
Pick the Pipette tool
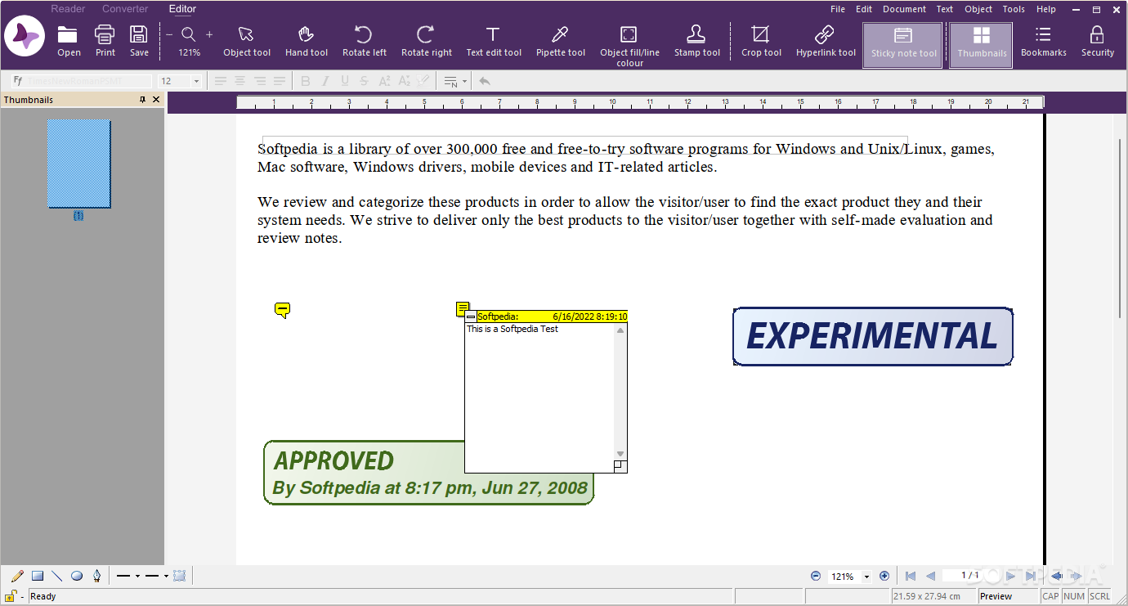pyautogui.click(x=561, y=41)
